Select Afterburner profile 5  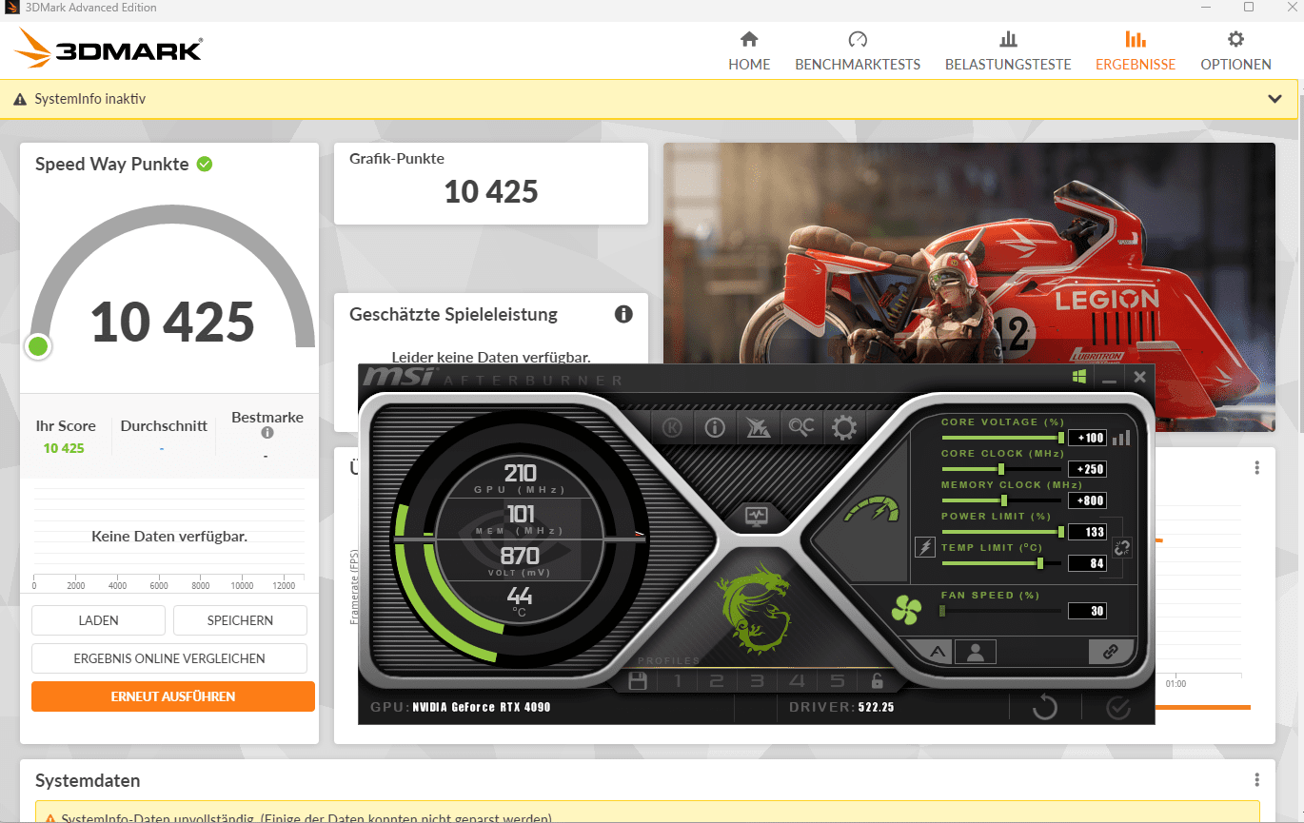(x=837, y=681)
